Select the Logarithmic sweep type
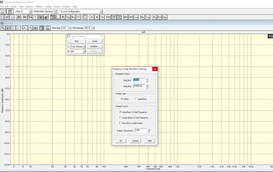This screenshot has width=273, height=172. (x=136, y=99)
